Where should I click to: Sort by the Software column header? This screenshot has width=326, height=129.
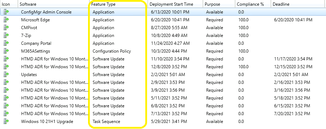(x=54, y=4)
